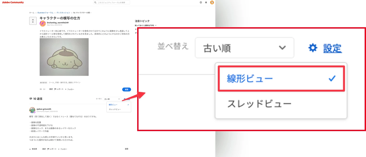Screen dimensions: 366x157
Task: Open the ajabon grinsmith username link
Action: click(44, 109)
